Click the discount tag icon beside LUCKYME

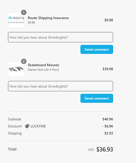(x=27, y=126)
